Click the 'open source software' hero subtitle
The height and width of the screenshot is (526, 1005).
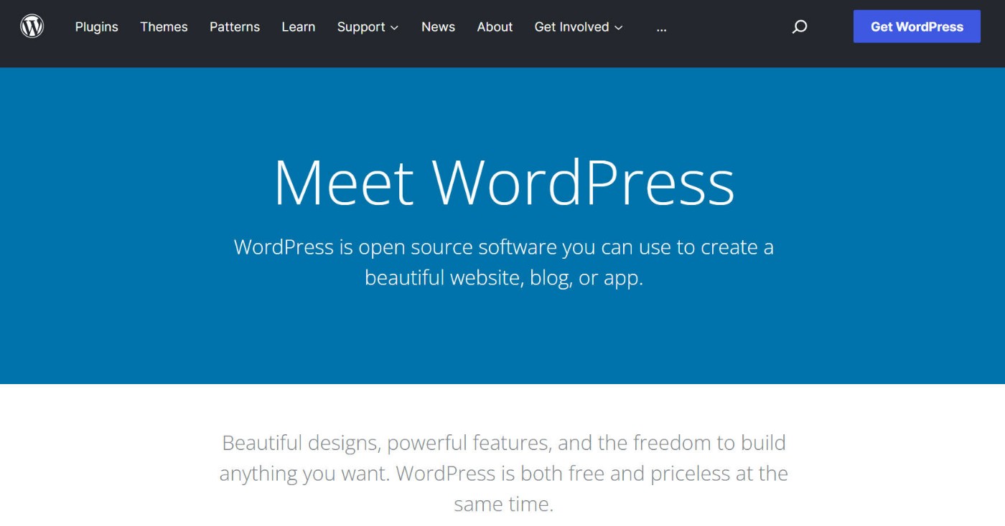click(504, 262)
